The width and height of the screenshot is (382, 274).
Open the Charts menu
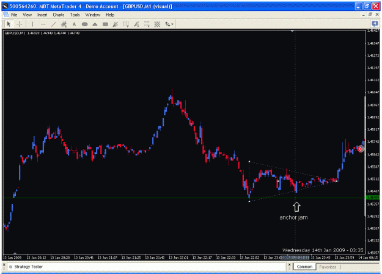pyautogui.click(x=59, y=15)
